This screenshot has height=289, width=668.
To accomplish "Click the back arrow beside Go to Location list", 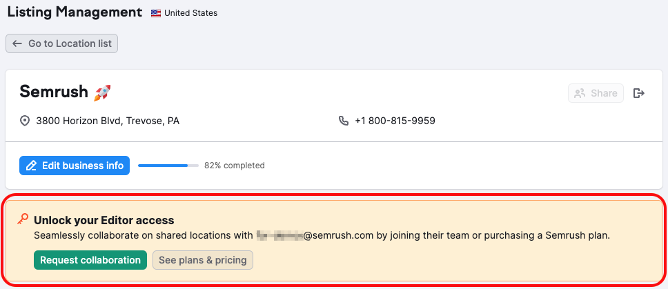I will coord(17,43).
